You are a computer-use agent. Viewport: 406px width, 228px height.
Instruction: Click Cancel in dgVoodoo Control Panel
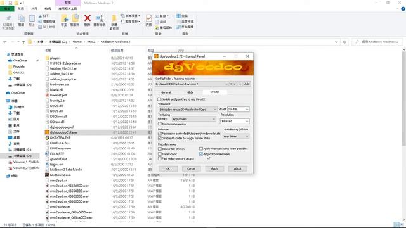point(191,168)
